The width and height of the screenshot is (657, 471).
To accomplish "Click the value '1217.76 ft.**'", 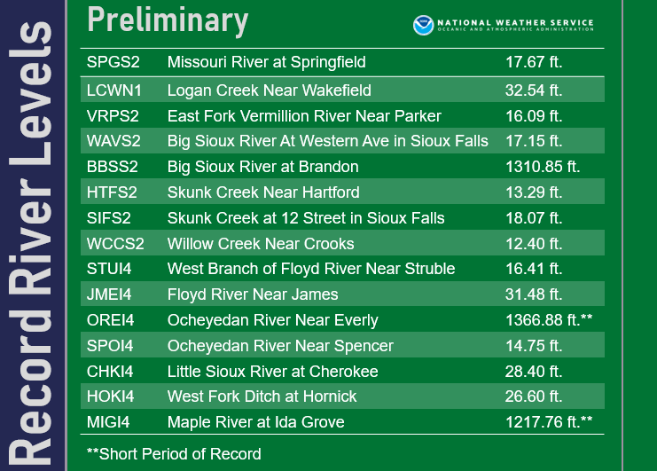I will pos(549,422).
